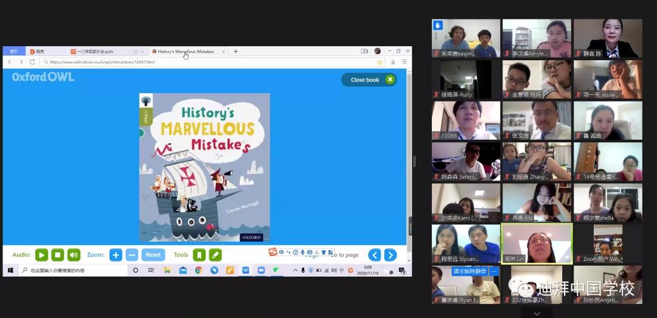Select 朱奕宸eason participant video

[x=466, y=38]
